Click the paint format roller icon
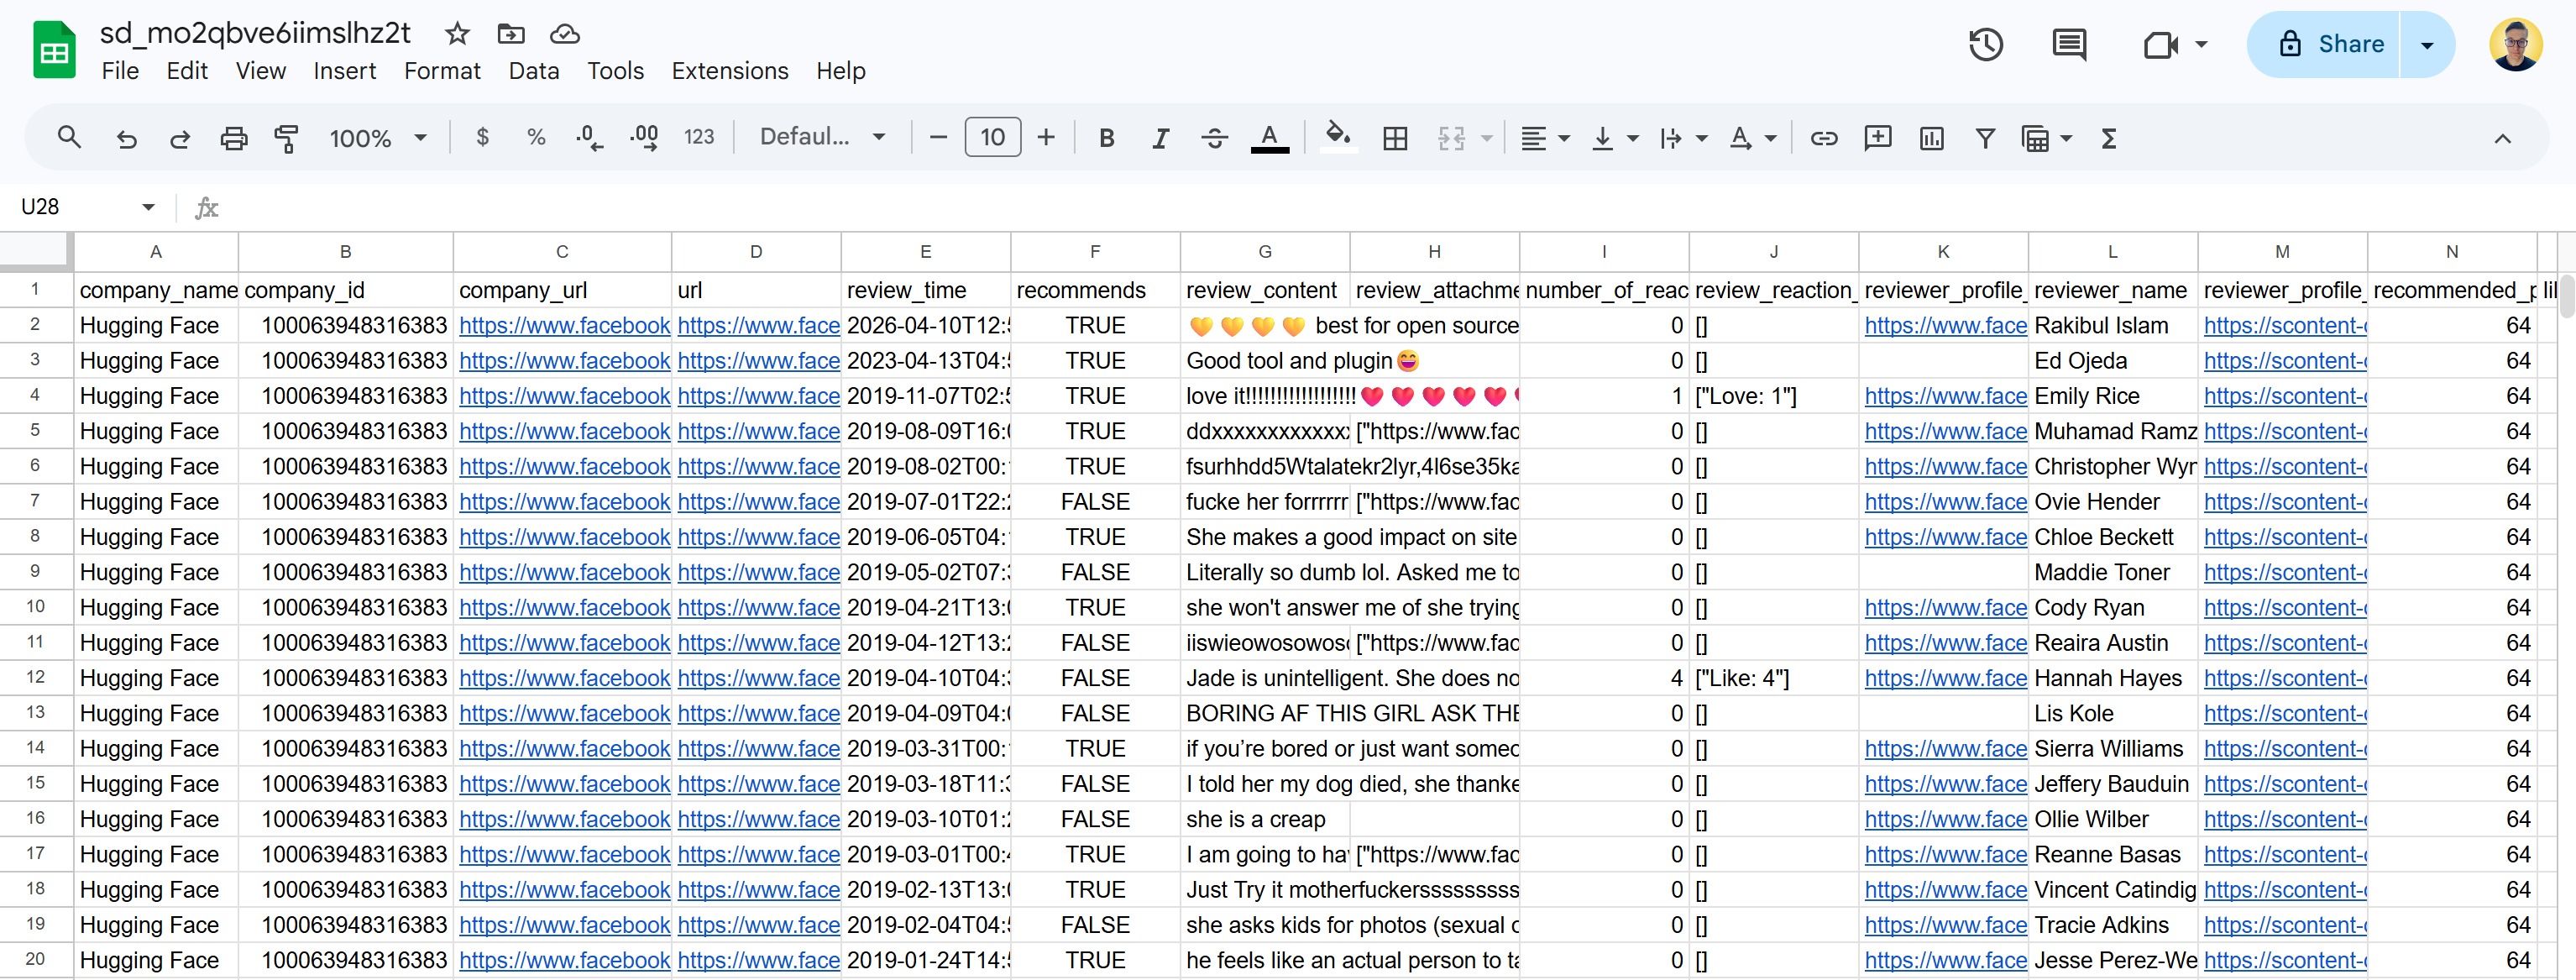This screenshot has height=980, width=2576. pyautogui.click(x=287, y=138)
